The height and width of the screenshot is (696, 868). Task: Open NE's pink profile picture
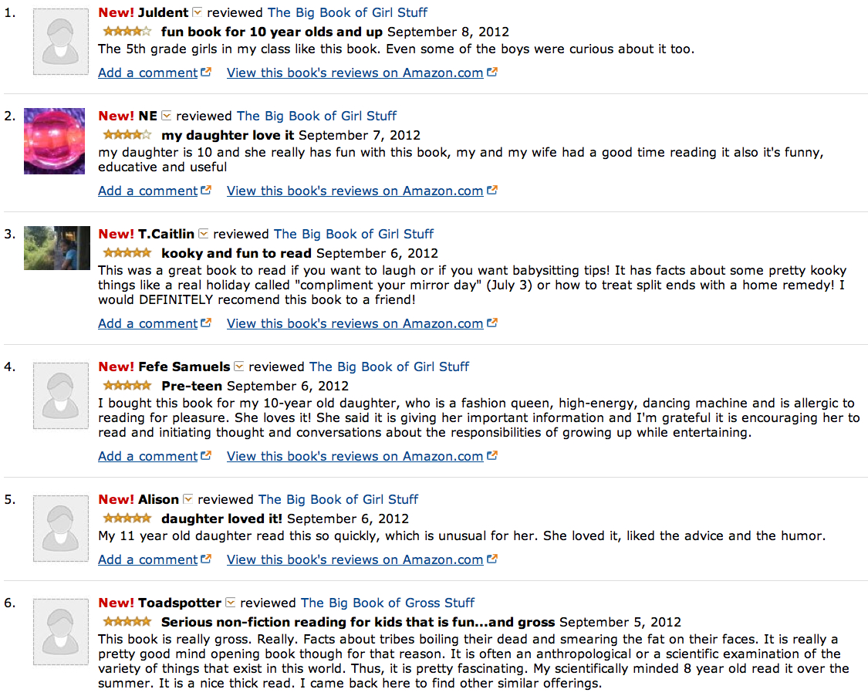pos(54,141)
